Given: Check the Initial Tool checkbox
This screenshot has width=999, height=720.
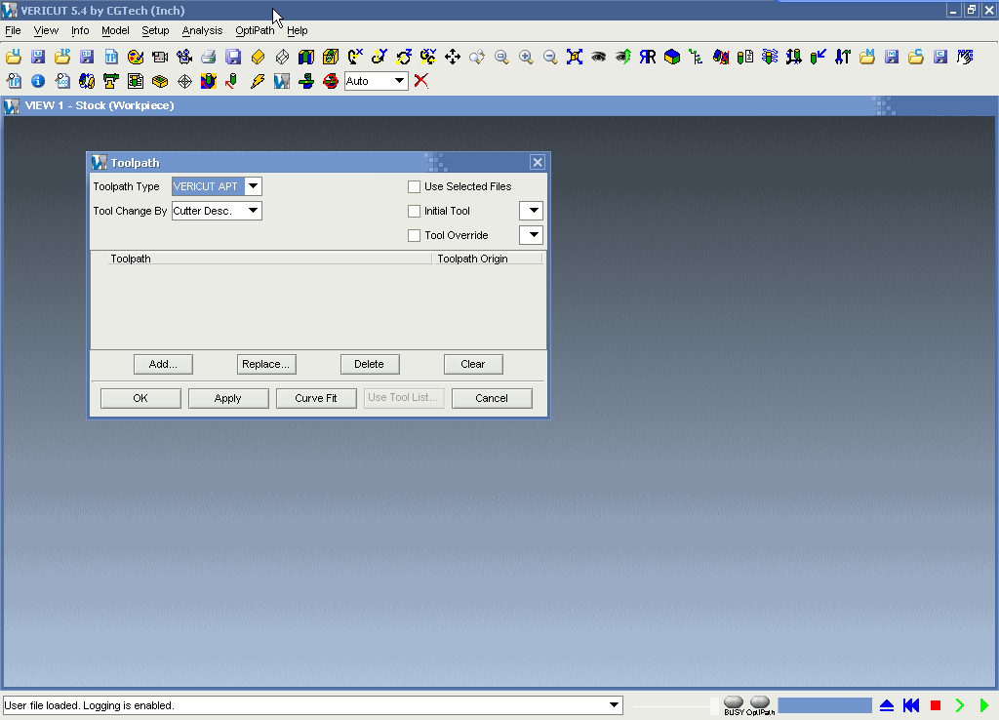Looking at the screenshot, I should click(414, 211).
